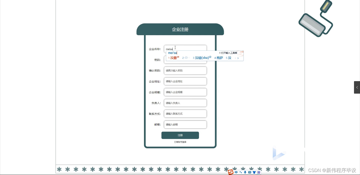Open the Sogou toolbox grid icon
Image resolution: width=360 pixels, height=175 pixels.
pos(259,172)
